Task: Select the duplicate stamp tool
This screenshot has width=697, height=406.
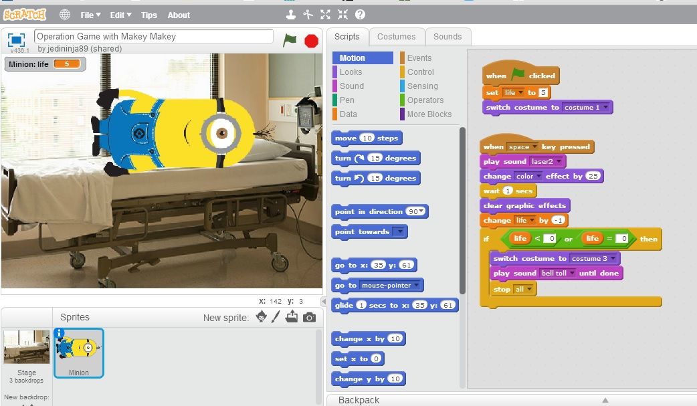Action: pyautogui.click(x=290, y=14)
